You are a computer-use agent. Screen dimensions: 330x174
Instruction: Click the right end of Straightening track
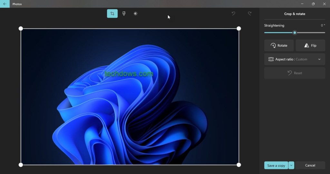324,33
